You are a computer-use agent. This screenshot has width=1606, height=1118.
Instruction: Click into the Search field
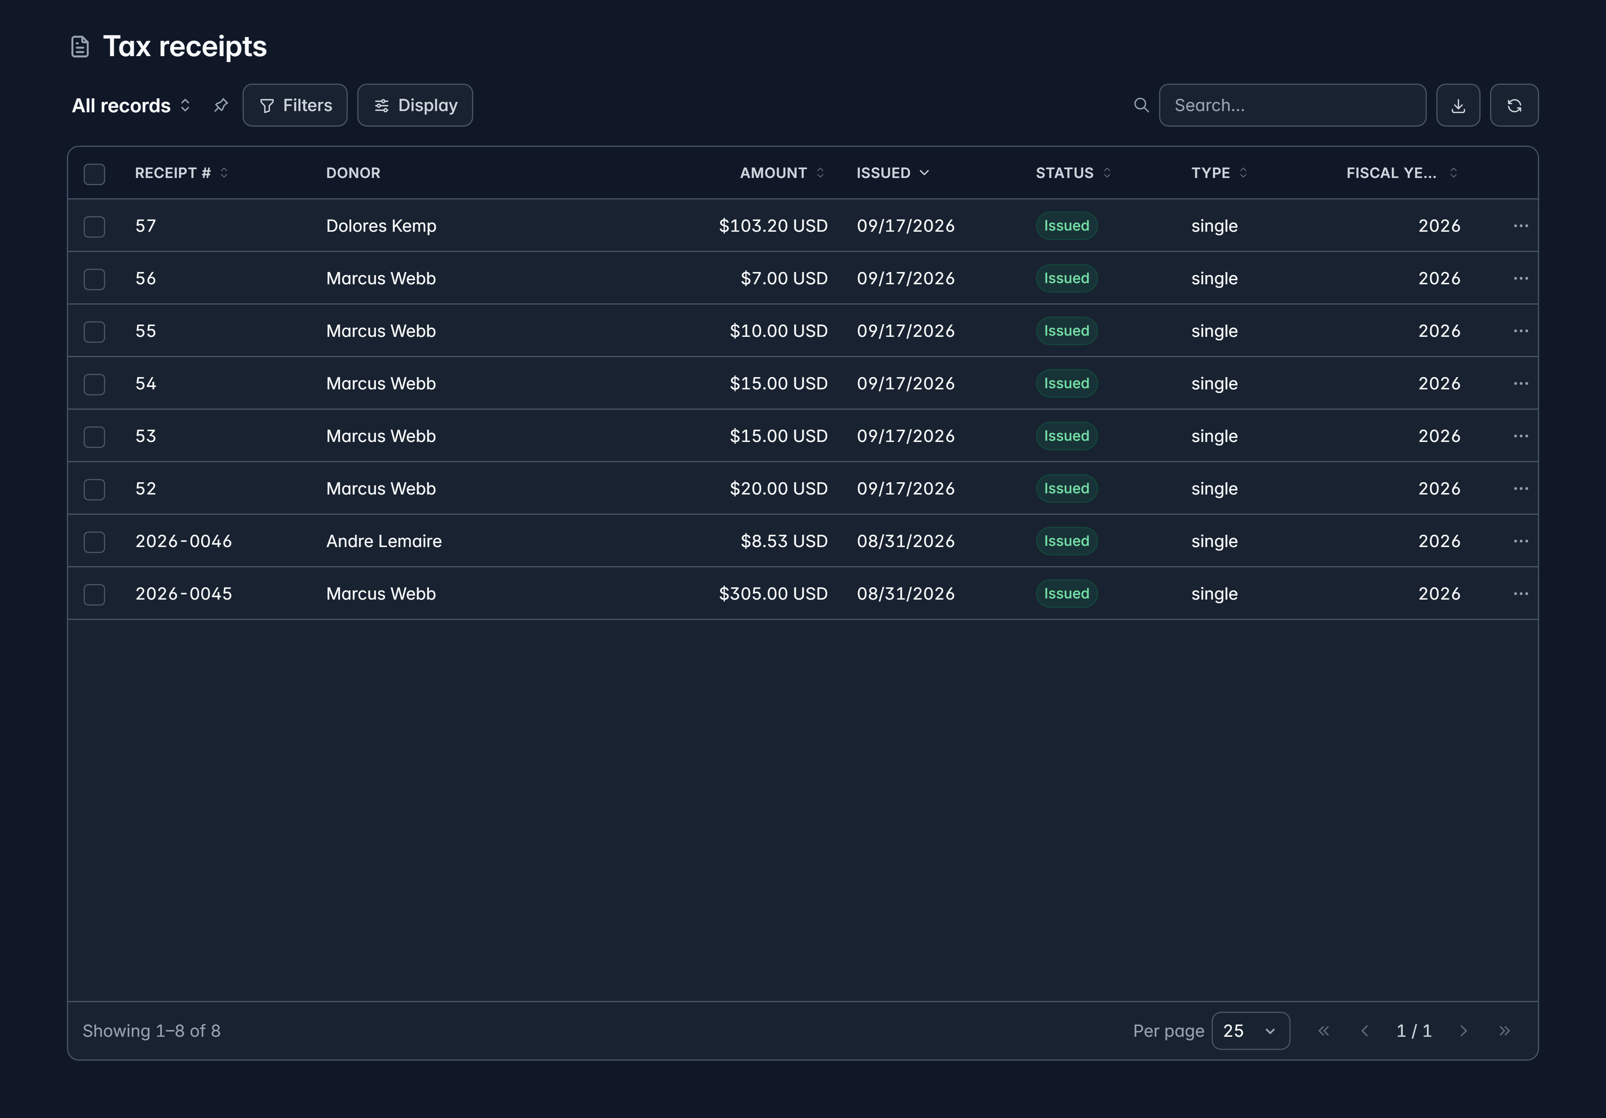1292,106
